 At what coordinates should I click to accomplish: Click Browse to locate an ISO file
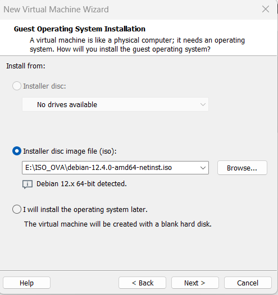pyautogui.click(x=242, y=168)
